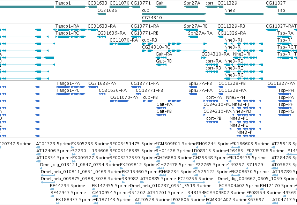Select the Tango1 gene feature

pos(71,7)
